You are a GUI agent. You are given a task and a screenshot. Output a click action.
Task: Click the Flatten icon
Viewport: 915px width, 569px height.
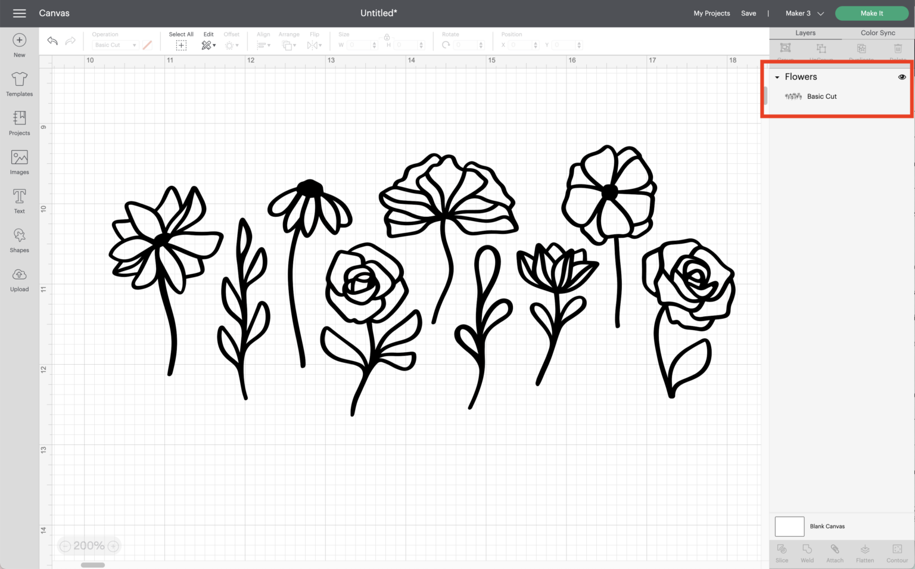pyautogui.click(x=864, y=553)
